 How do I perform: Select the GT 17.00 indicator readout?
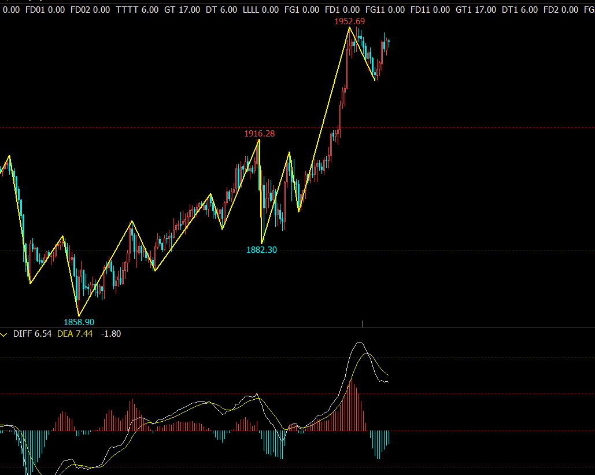pos(182,10)
